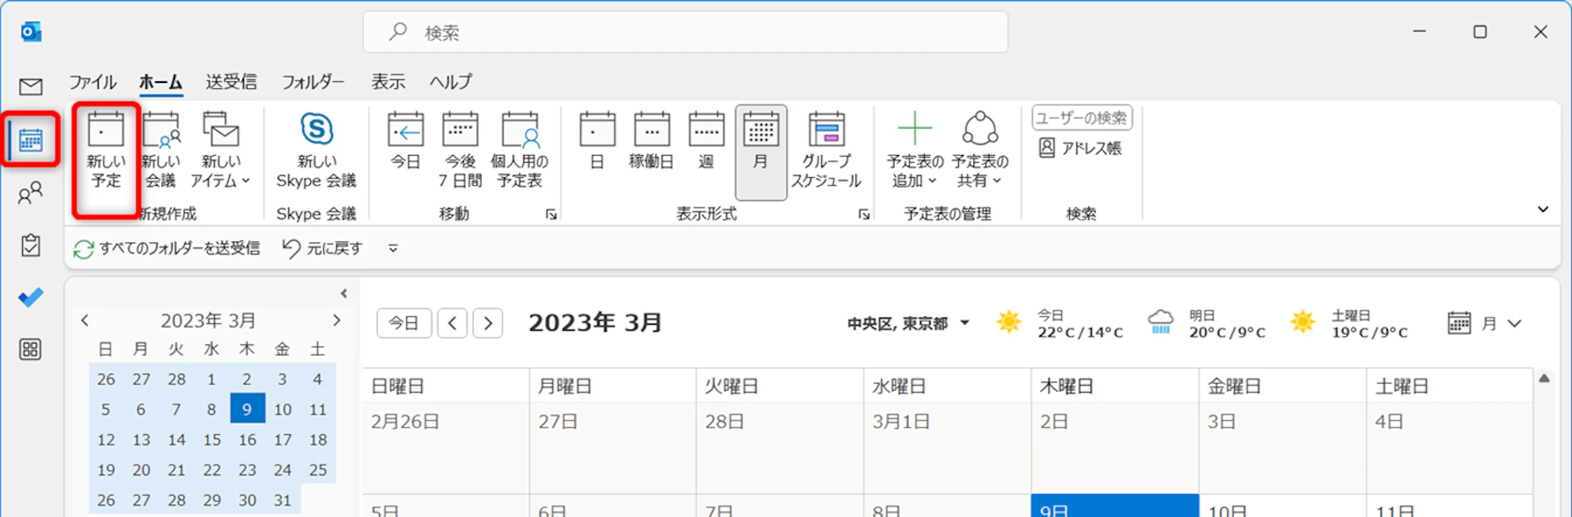The image size is (1572, 517).
Task: Open the People contacts sidebar icon
Action: [31, 193]
